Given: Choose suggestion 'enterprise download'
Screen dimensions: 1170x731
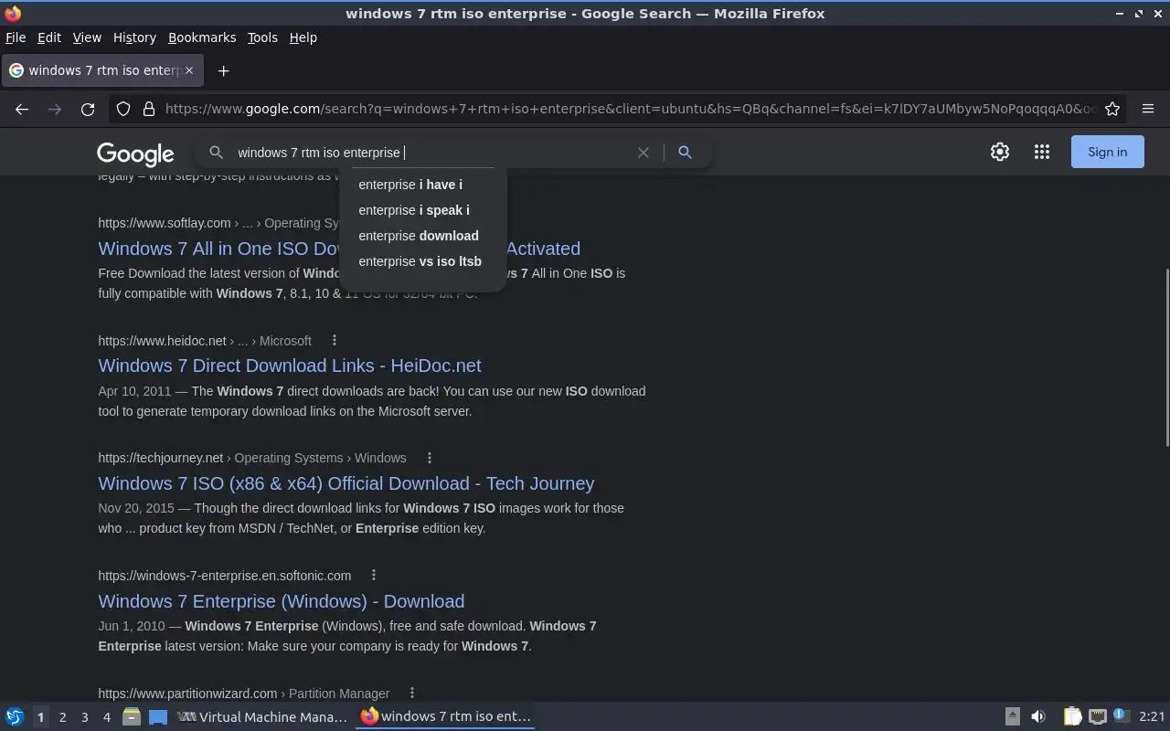Looking at the screenshot, I should click(419, 236).
